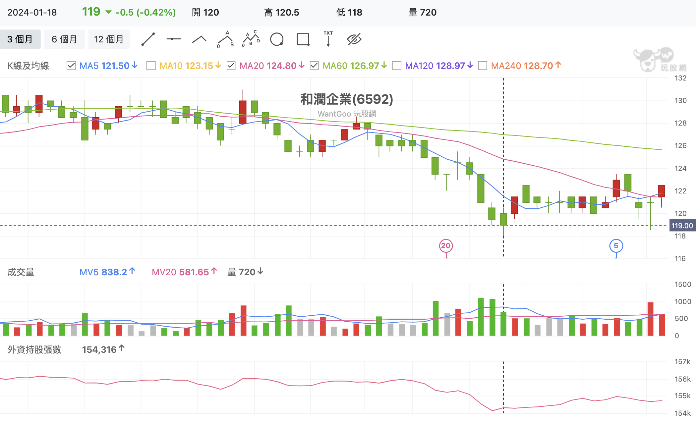Click the change -0.5 (-0.42%) text
Image resolution: width=696 pixels, height=422 pixels.
pyautogui.click(x=146, y=13)
